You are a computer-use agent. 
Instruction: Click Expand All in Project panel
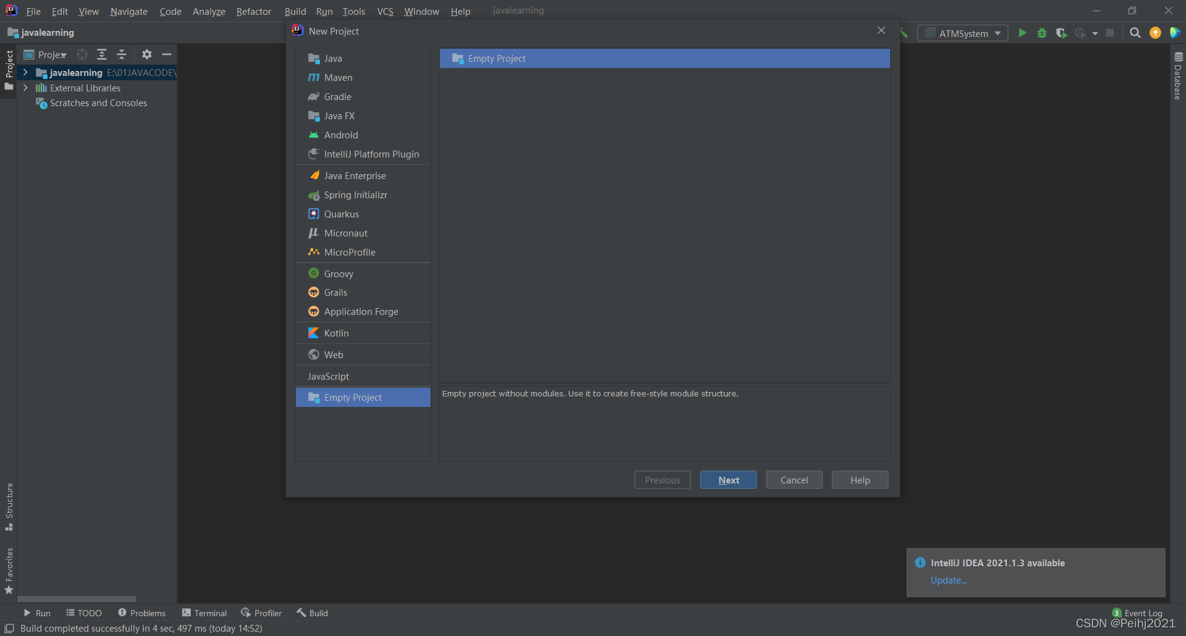coord(102,54)
